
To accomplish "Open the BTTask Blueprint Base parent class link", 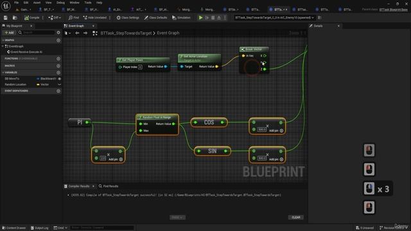I will pyautogui.click(x=394, y=10).
